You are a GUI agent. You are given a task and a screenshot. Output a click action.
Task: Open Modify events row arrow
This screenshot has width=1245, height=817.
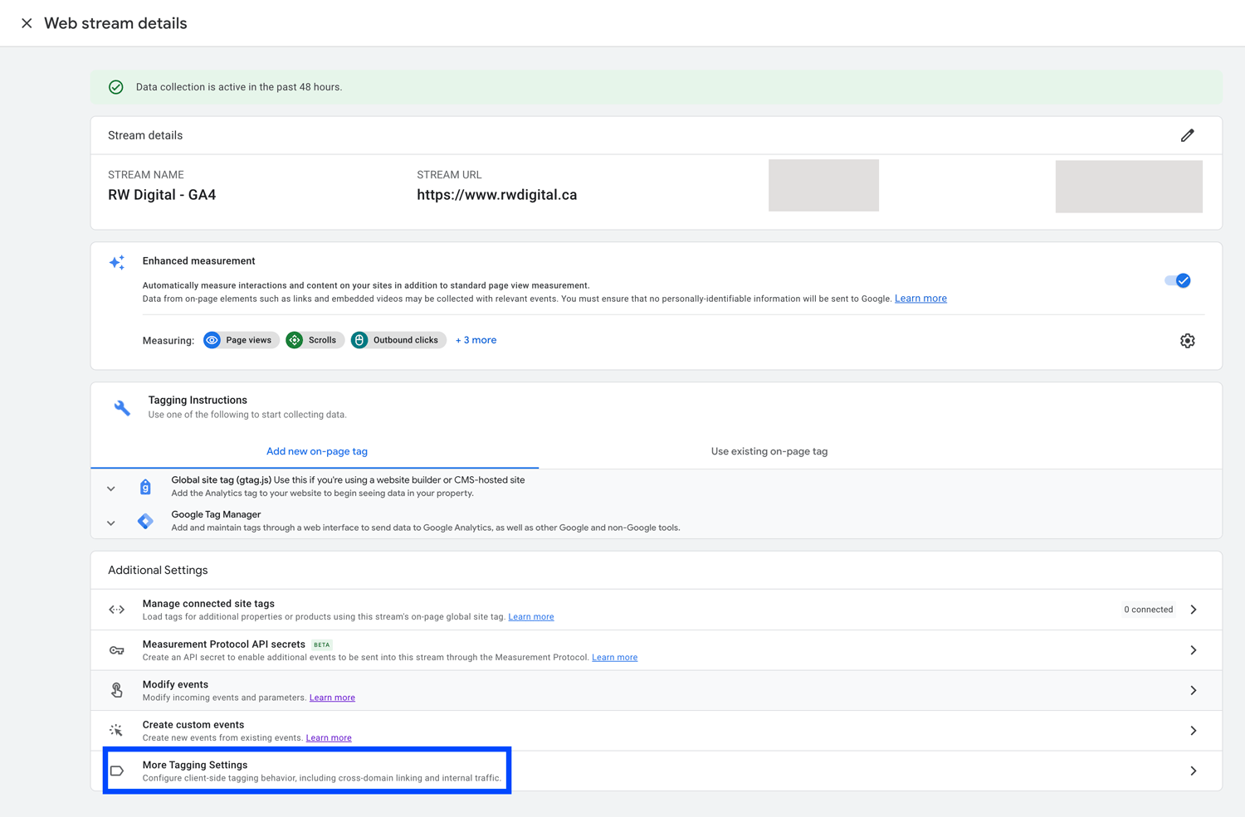click(1194, 690)
